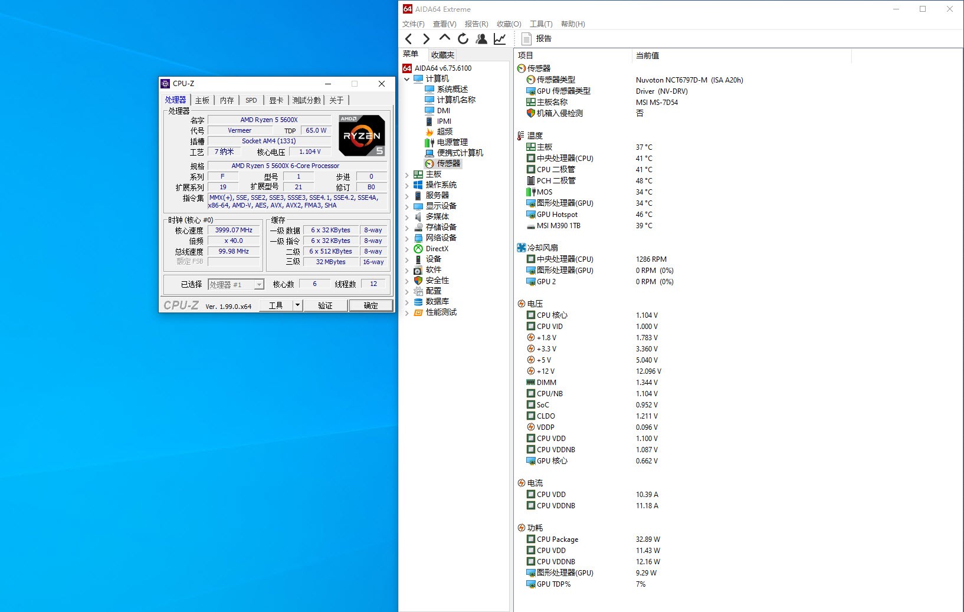Go forward with AIDA64 toolbar arrow
The image size is (964, 612).
(x=426, y=39)
